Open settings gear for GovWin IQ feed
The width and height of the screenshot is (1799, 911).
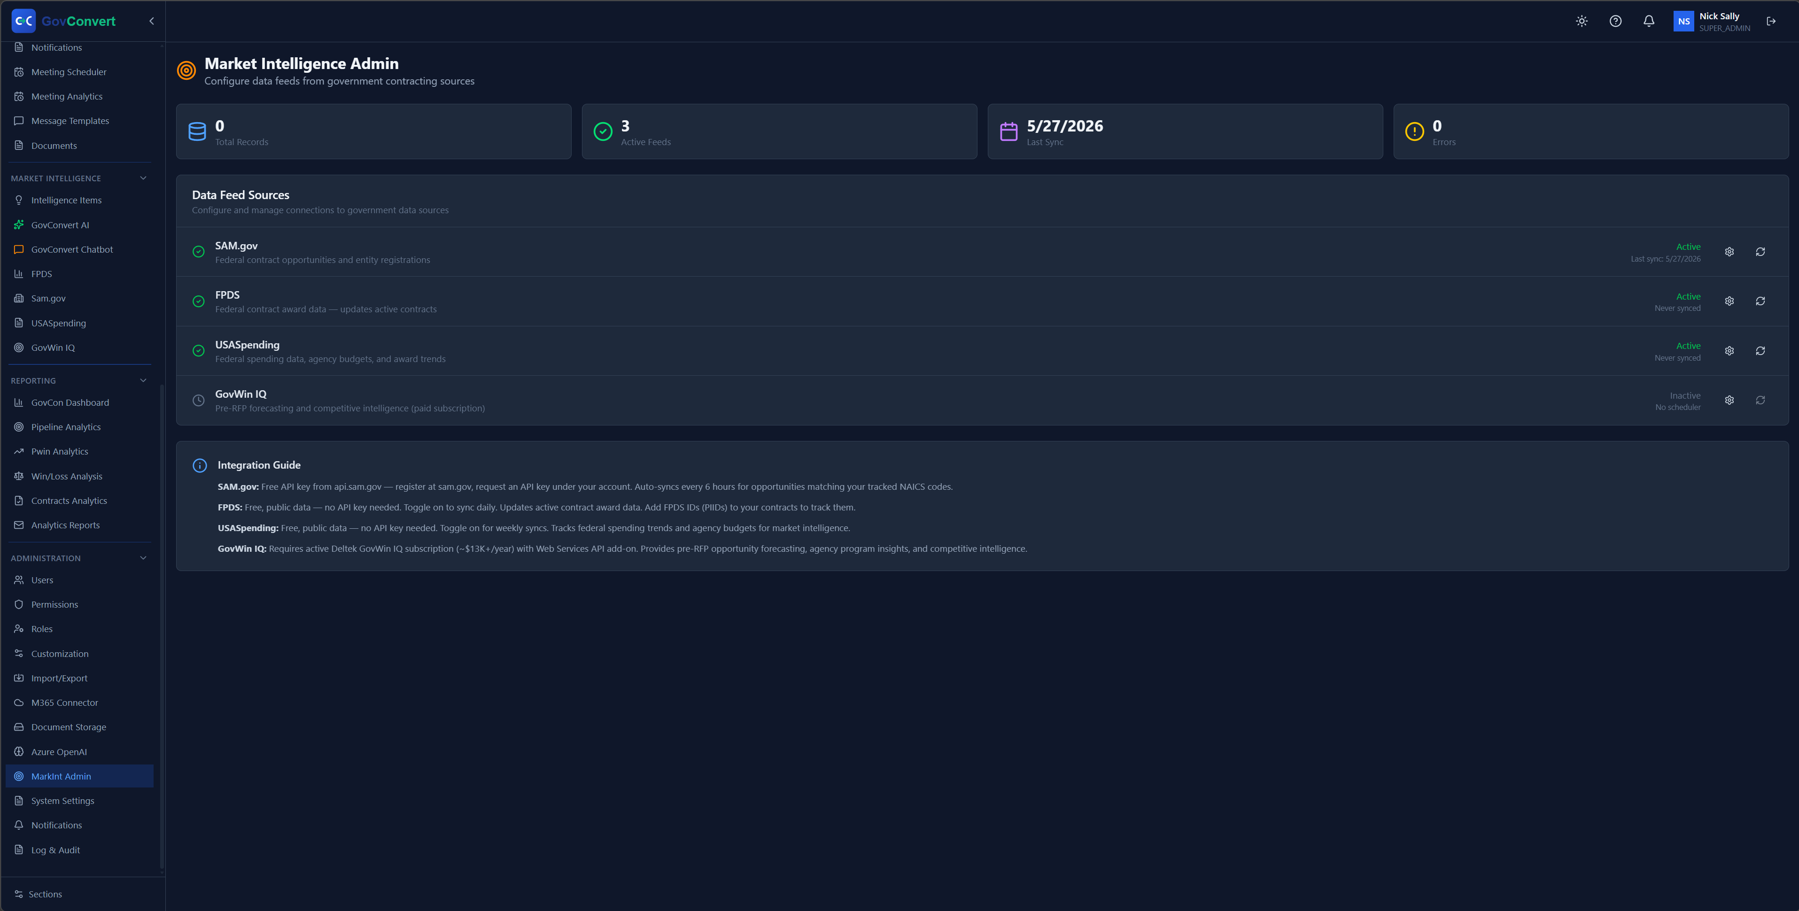coord(1729,401)
